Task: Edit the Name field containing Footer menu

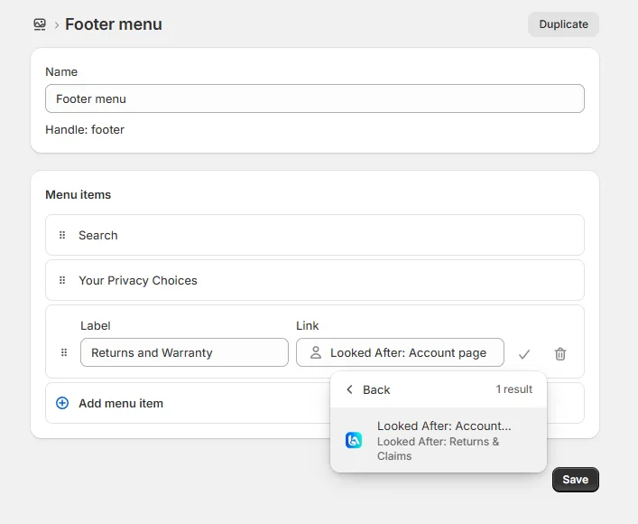Action: point(315,98)
